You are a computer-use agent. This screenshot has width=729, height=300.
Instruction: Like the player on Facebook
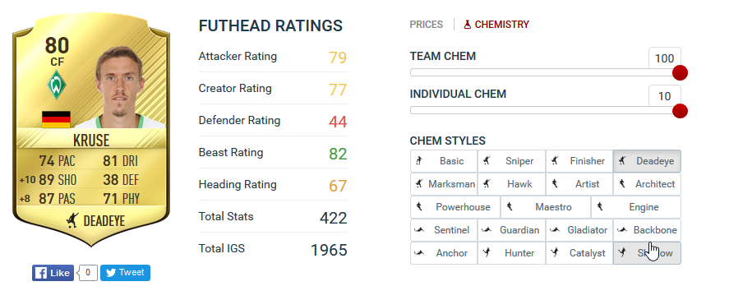(x=53, y=273)
